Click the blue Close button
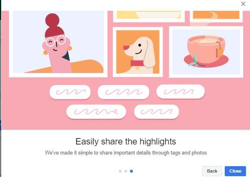 point(235,171)
